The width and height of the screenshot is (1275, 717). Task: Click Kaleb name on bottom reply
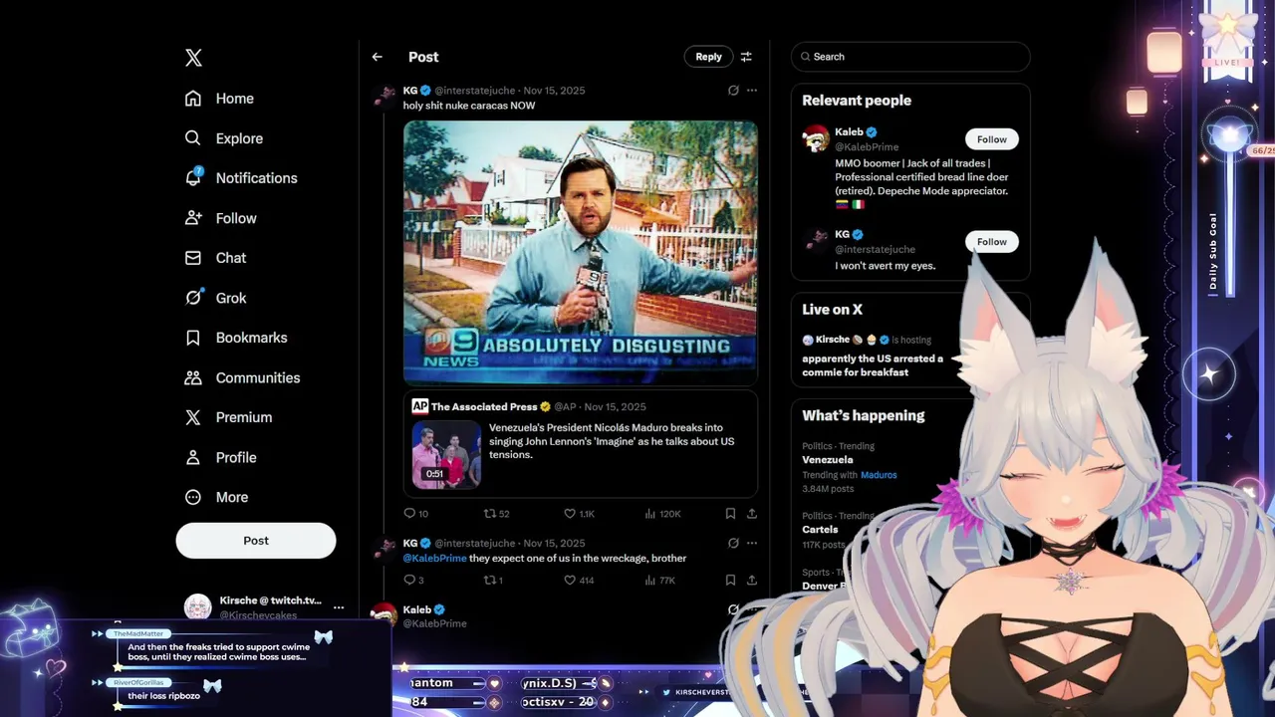417,609
